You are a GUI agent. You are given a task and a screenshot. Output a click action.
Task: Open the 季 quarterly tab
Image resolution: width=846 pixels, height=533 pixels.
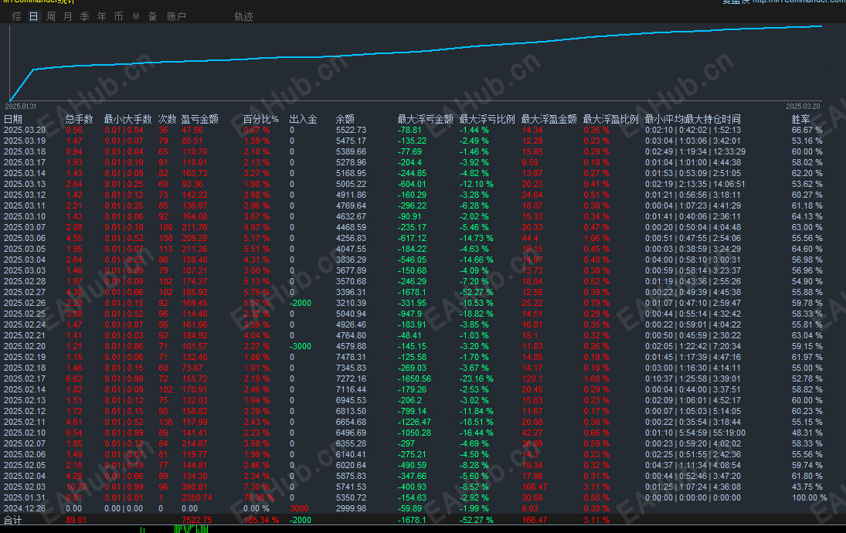85,17
